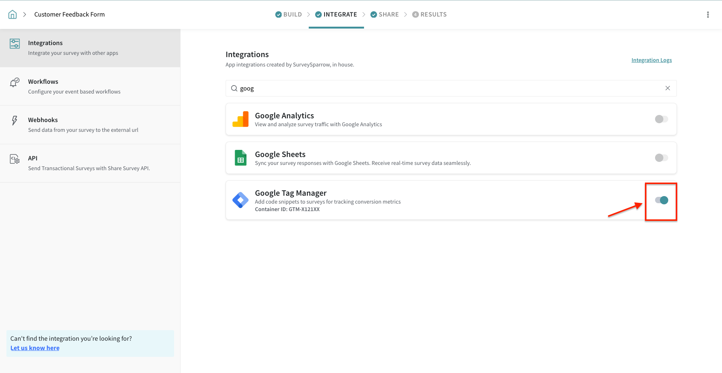This screenshot has width=722, height=373.
Task: Click the integrations search input field
Action: (447, 88)
